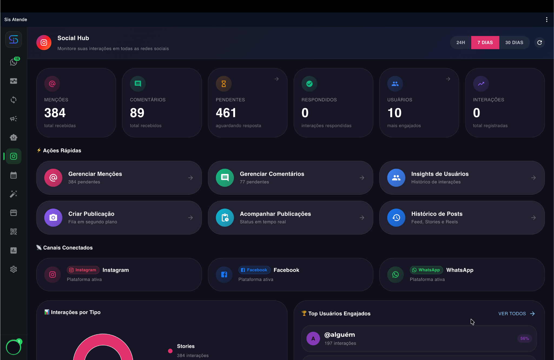Click the 89 value on Comentários card
554x360 pixels.
[x=137, y=113]
